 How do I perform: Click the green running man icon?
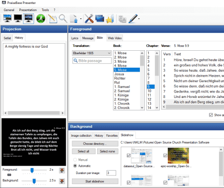41,18
